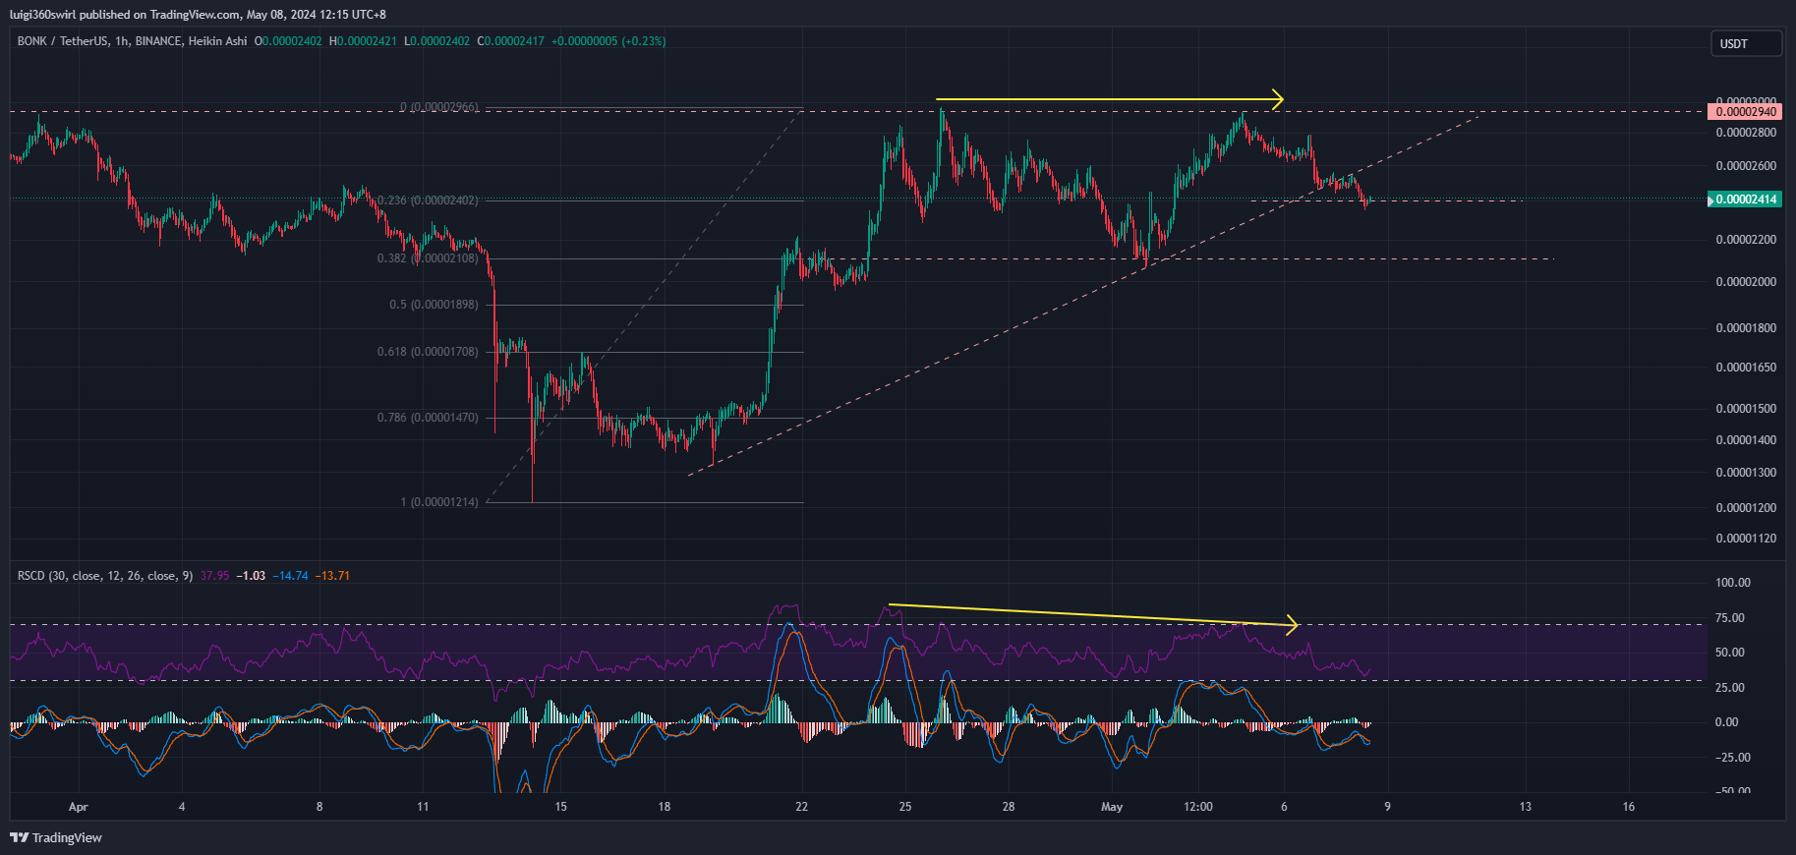Click the Apr label on time axis
The width and height of the screenshot is (1796, 855).
79,807
